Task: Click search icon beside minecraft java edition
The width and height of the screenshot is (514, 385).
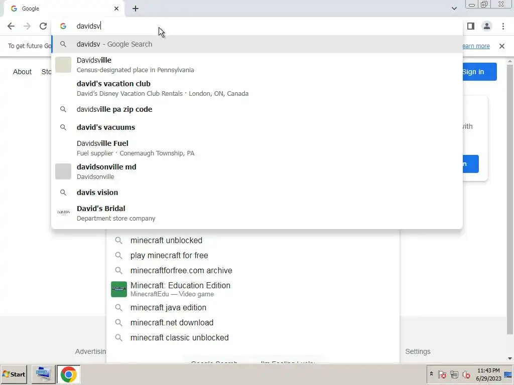Action: pyautogui.click(x=118, y=308)
